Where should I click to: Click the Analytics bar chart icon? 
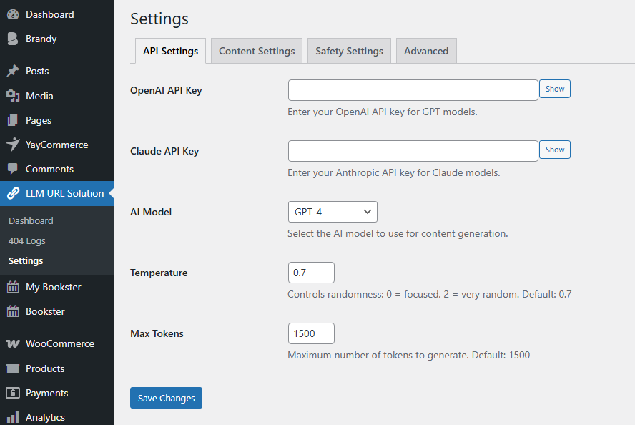(x=13, y=417)
